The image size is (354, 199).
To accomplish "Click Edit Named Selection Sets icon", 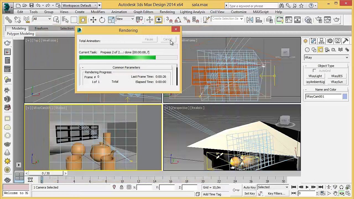I will tap(206, 20).
